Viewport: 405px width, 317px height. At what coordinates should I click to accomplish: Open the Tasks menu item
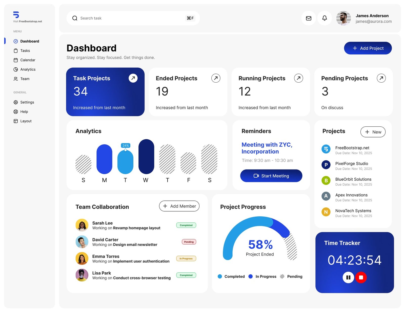point(25,51)
